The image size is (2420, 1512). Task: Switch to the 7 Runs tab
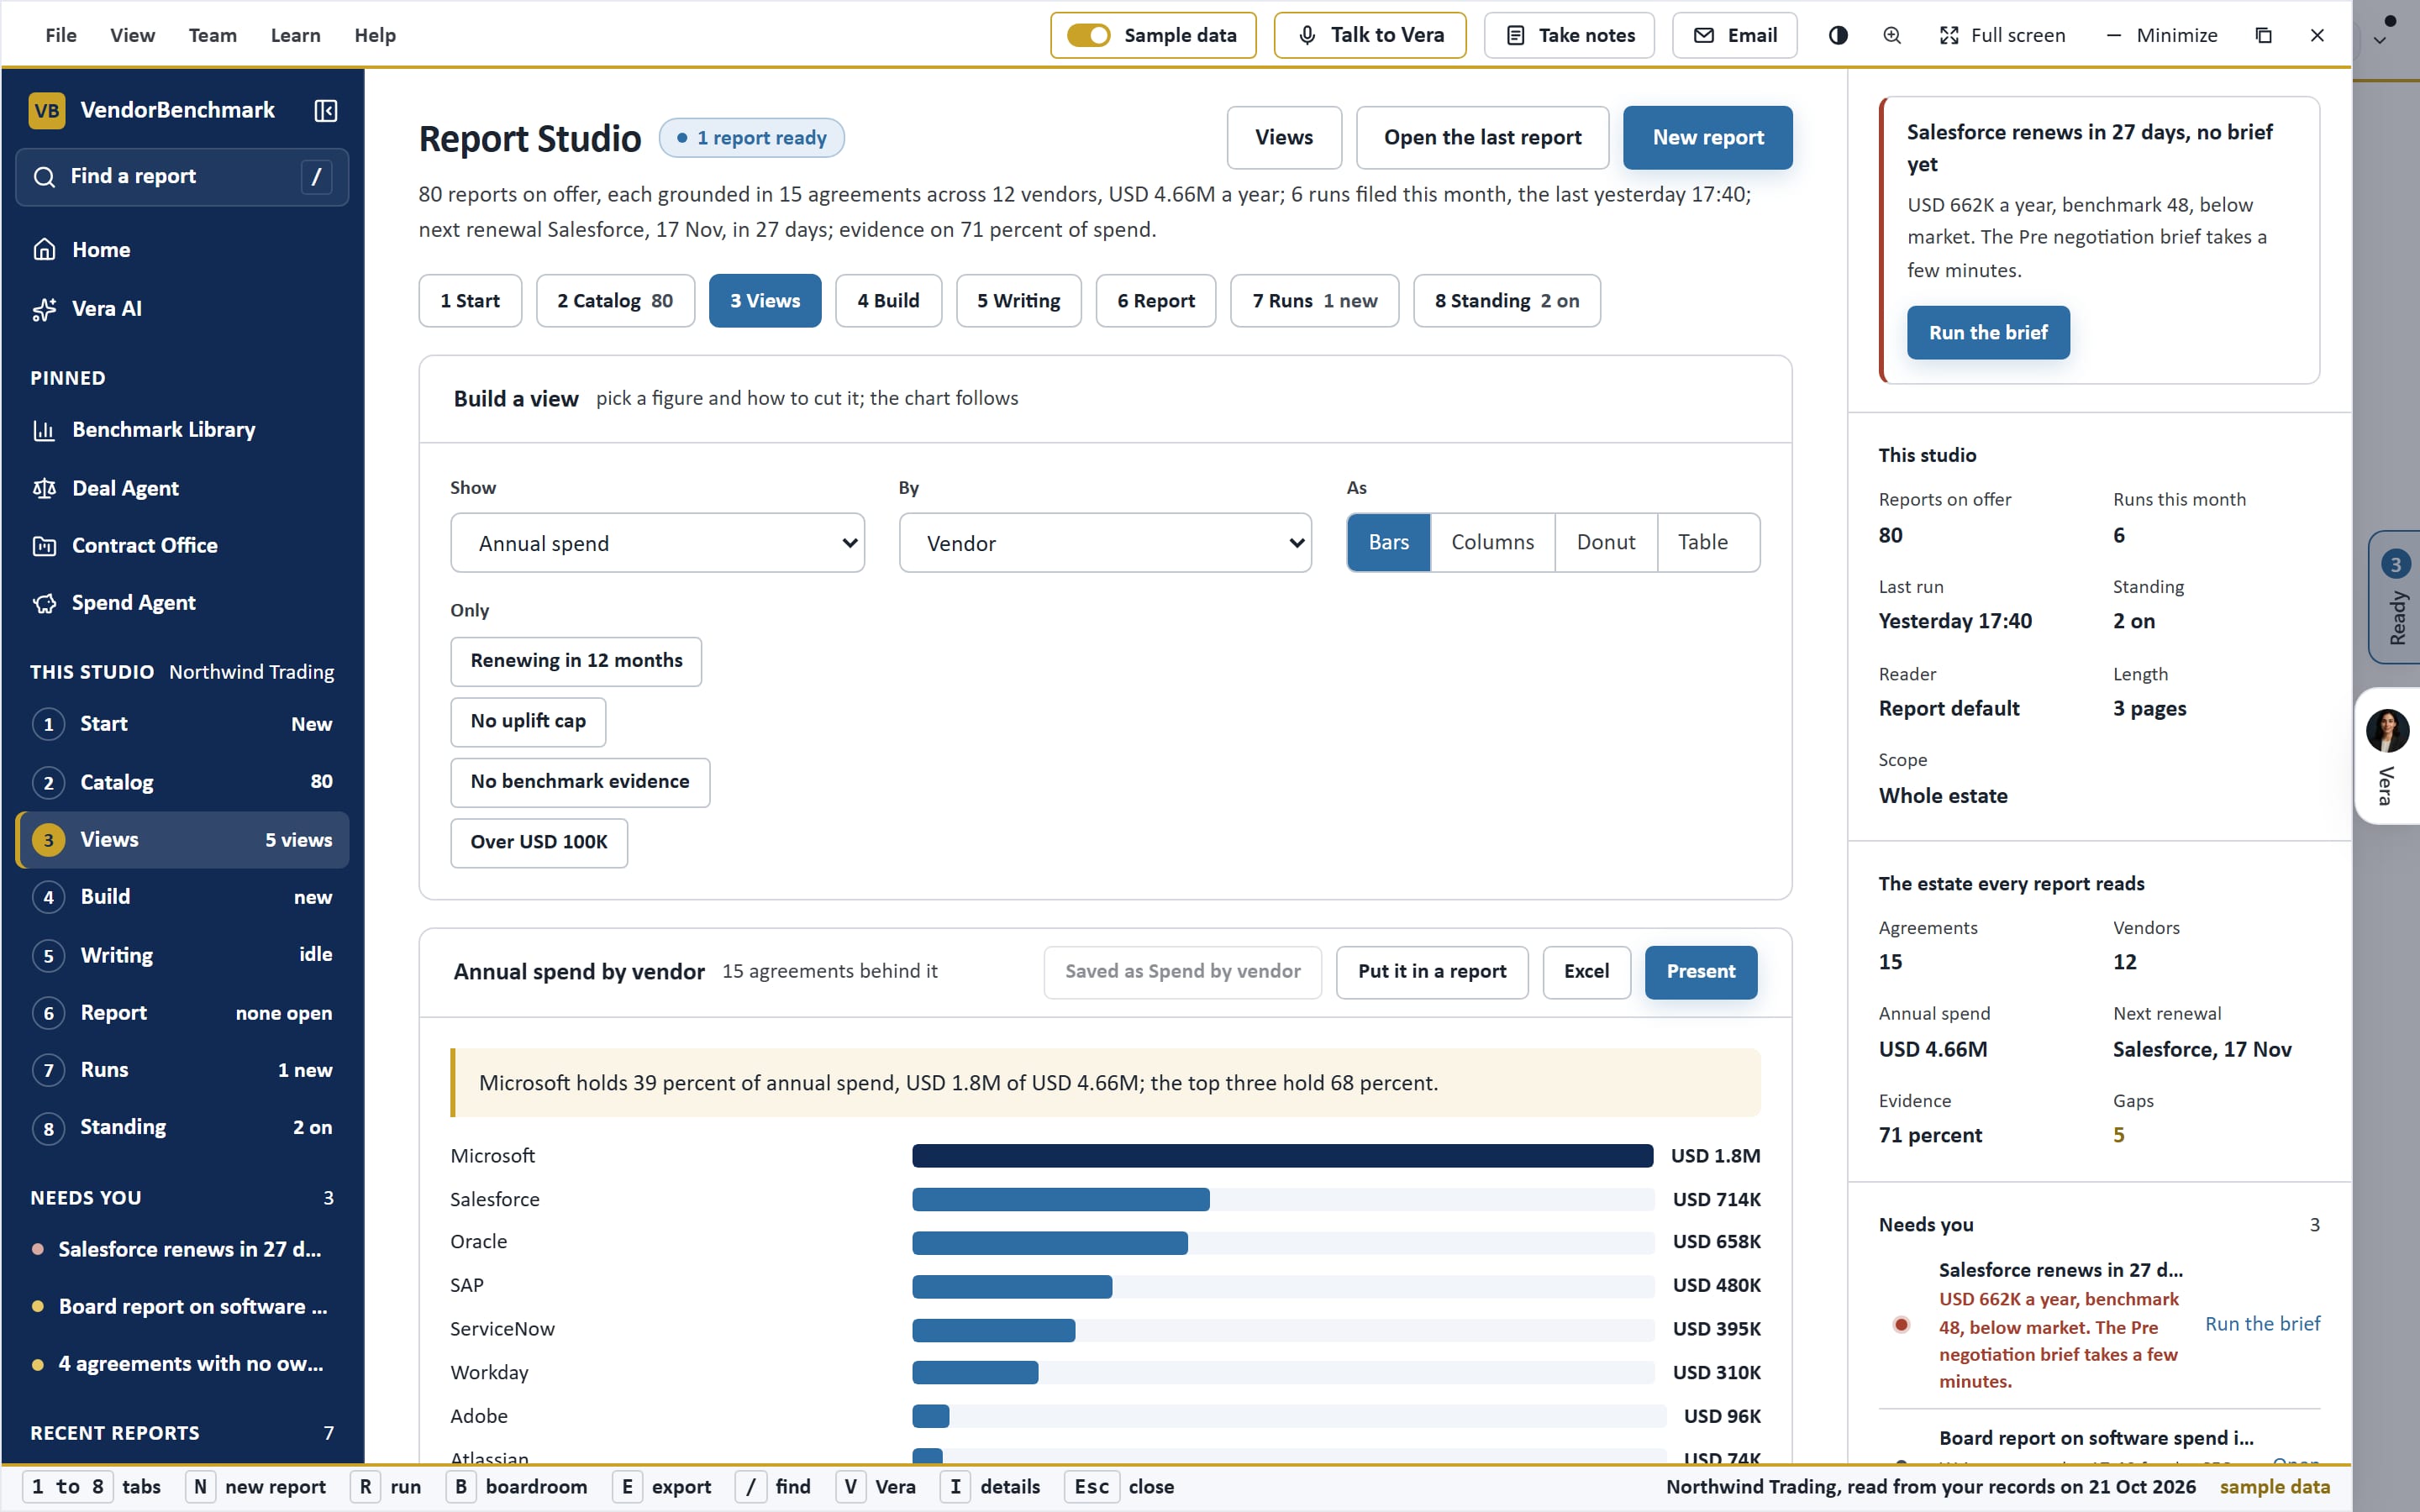click(1314, 301)
